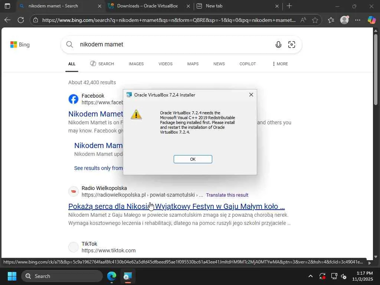Viewport: 380px width, 285px height.
Task: Select the COPILOT tab
Action: [248, 64]
